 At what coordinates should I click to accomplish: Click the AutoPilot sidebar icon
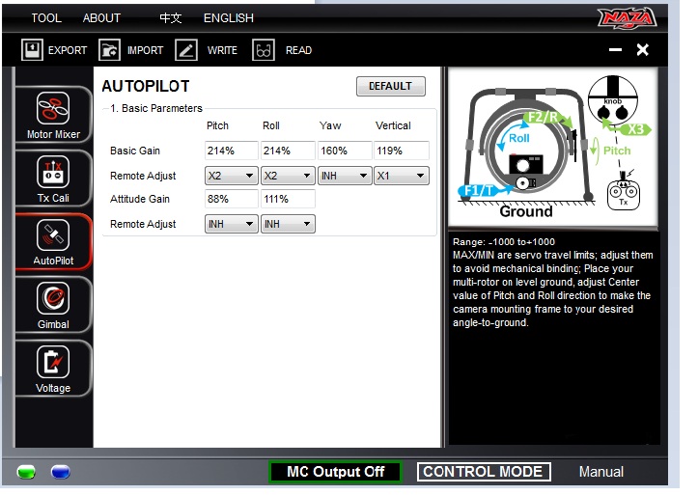53,236
